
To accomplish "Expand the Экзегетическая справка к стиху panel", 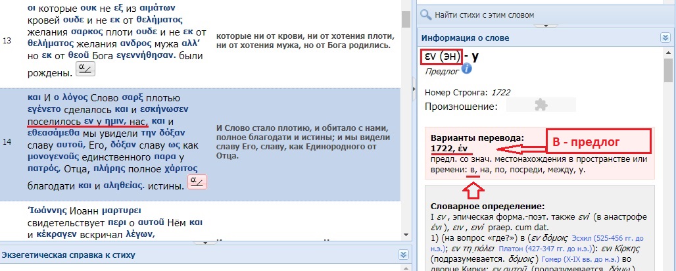I will [402, 254].
